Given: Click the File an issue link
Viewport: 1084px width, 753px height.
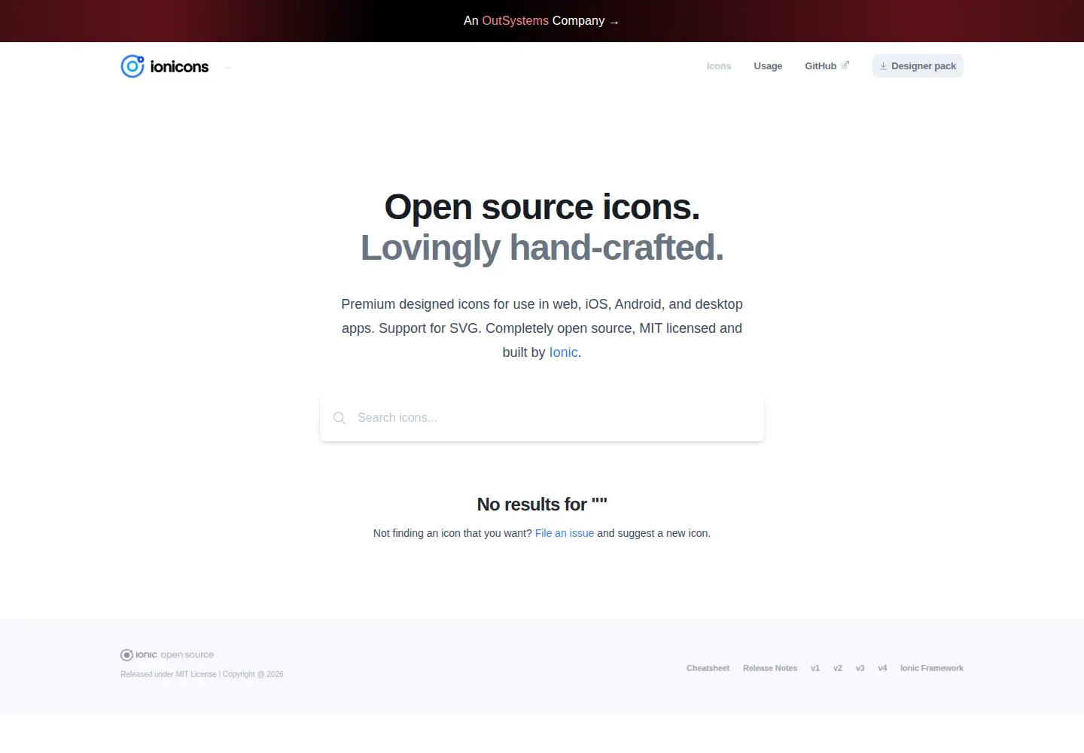Looking at the screenshot, I should (565, 533).
